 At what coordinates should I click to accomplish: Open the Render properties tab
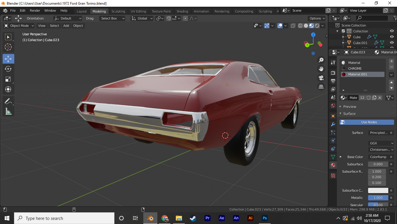pos(333,73)
